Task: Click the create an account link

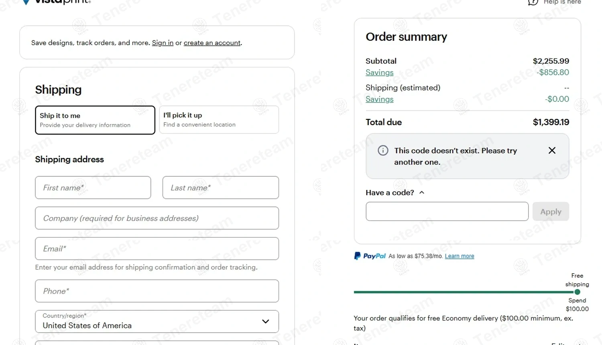Action: coord(212,43)
